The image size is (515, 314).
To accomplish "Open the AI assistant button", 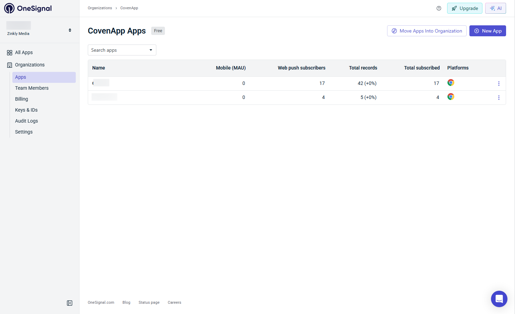I will coord(495,8).
